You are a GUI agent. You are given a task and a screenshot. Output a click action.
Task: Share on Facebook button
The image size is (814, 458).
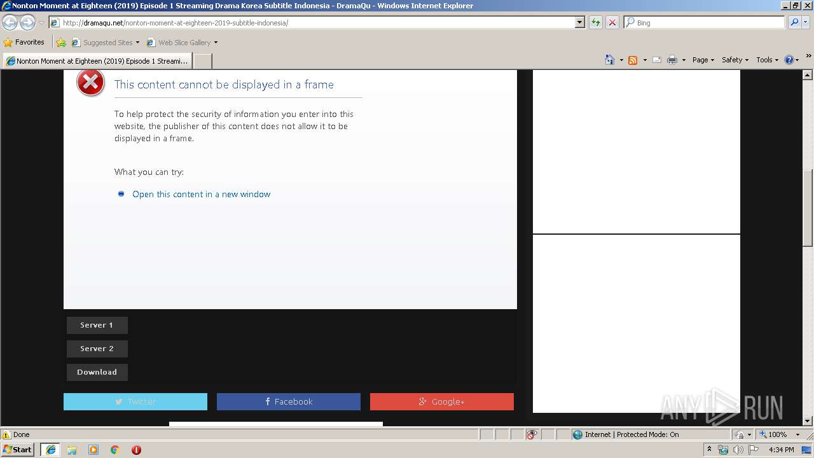click(x=289, y=401)
